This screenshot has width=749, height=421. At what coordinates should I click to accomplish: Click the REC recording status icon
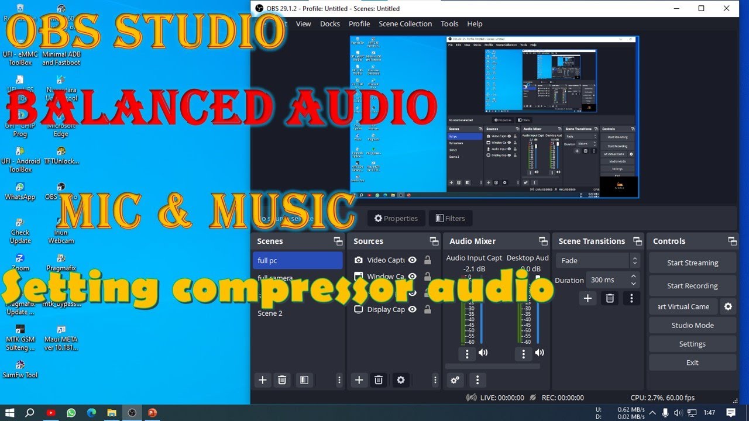533,398
